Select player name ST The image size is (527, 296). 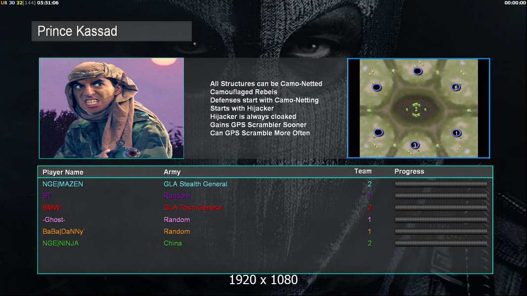46,196
